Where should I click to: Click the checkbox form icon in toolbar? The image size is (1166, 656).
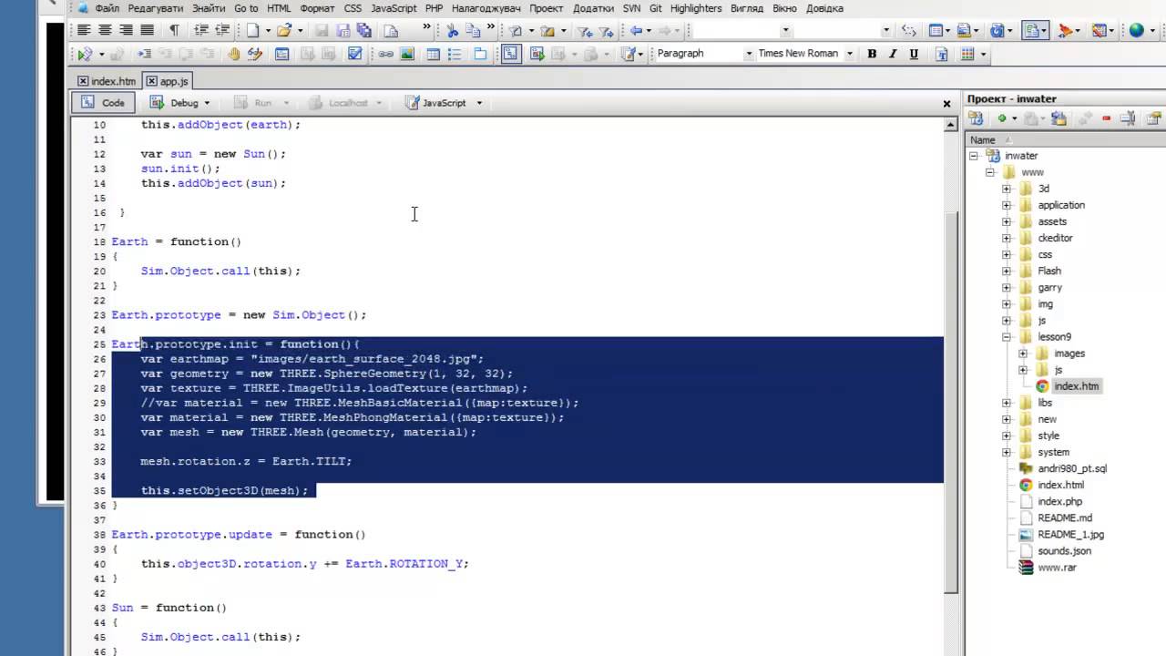(x=355, y=54)
